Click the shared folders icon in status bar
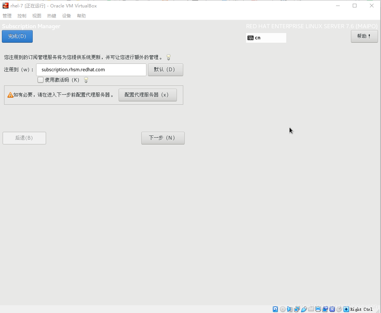This screenshot has height=313, width=381. pos(311,309)
